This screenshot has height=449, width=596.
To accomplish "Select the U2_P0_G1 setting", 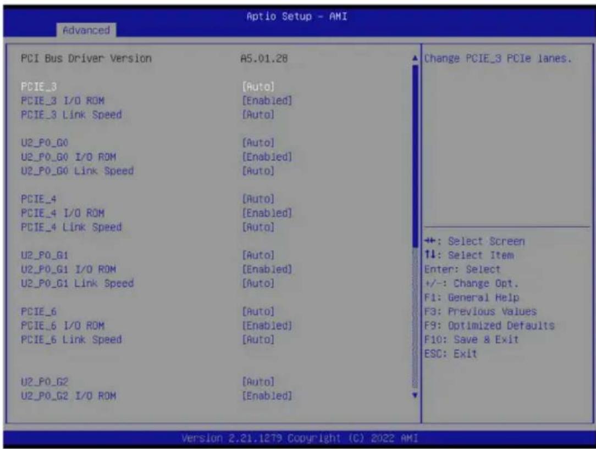I will 45,255.
